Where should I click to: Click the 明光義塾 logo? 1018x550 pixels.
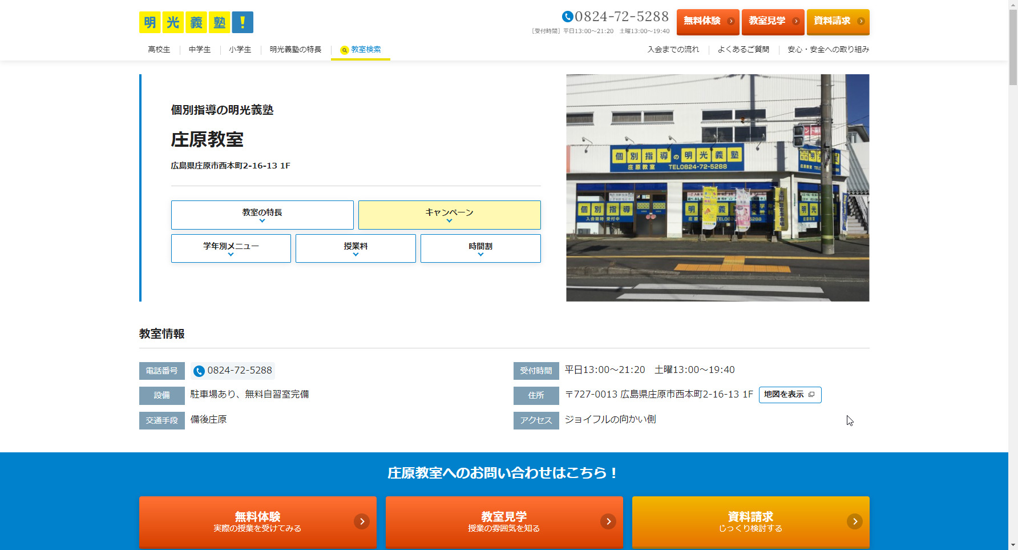[x=196, y=22]
